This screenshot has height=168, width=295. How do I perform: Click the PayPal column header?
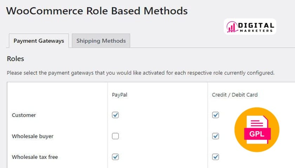click(x=119, y=94)
